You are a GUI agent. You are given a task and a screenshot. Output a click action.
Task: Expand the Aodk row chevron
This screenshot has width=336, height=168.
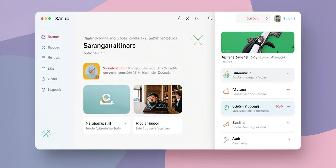pyautogui.click(x=289, y=139)
